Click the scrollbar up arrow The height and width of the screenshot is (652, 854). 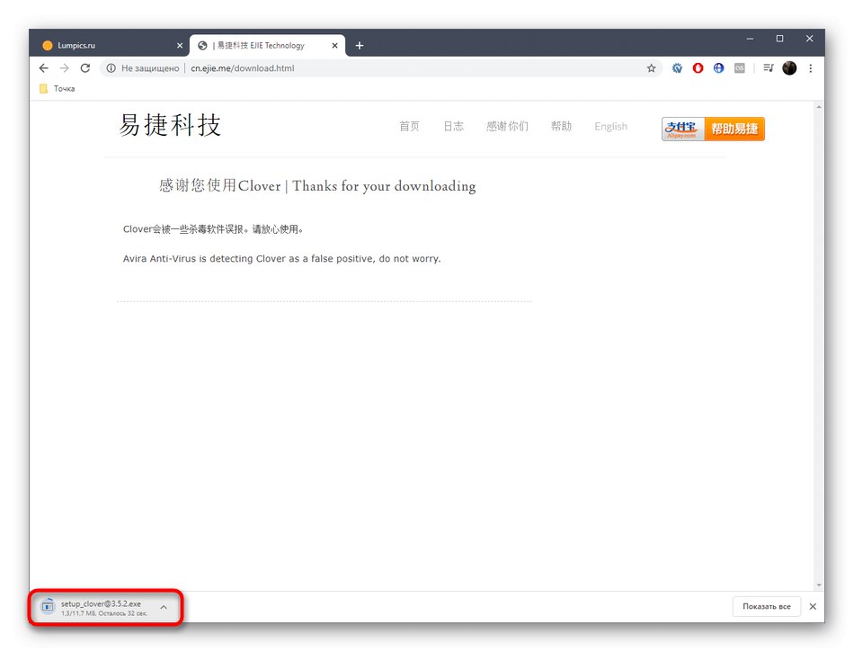click(819, 107)
